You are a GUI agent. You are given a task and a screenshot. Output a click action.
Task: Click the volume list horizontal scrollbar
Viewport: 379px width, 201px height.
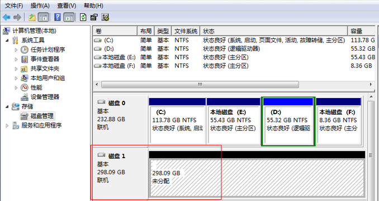(x=233, y=85)
